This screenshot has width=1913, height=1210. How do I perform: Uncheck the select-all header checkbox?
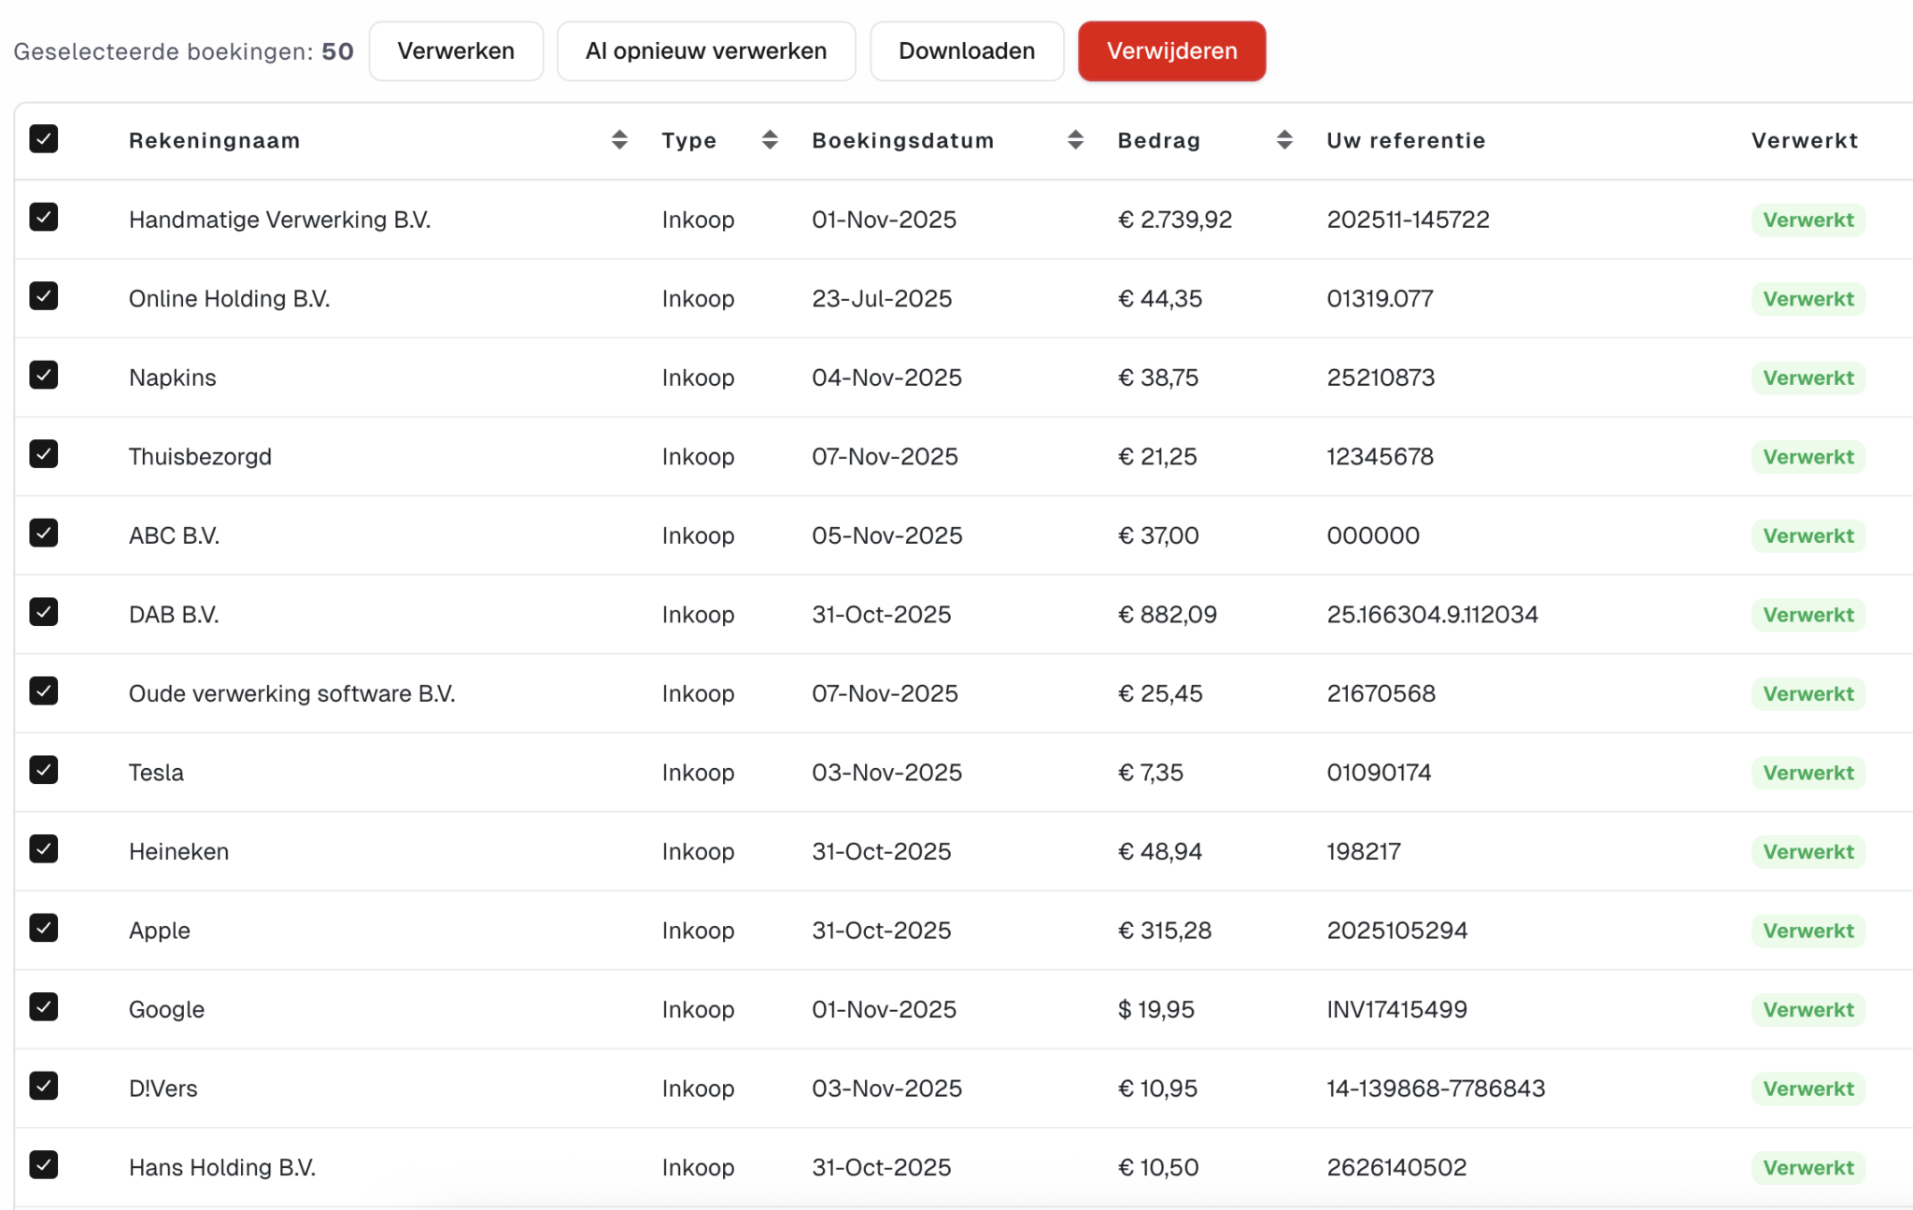pyautogui.click(x=44, y=139)
